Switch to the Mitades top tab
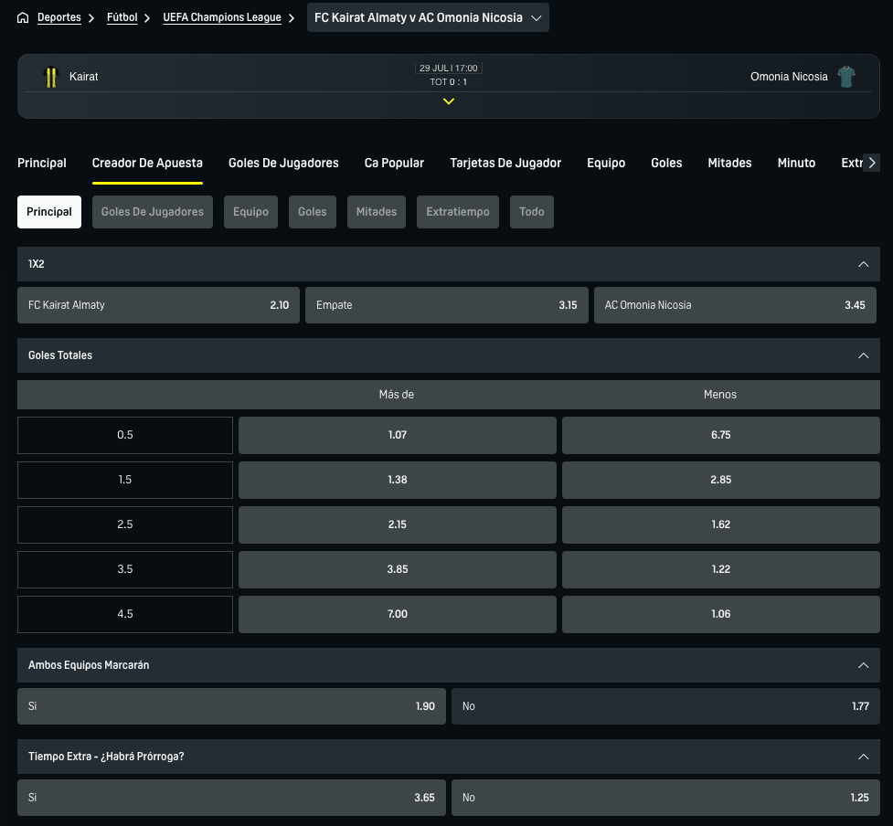This screenshot has height=826, width=893. [x=729, y=163]
